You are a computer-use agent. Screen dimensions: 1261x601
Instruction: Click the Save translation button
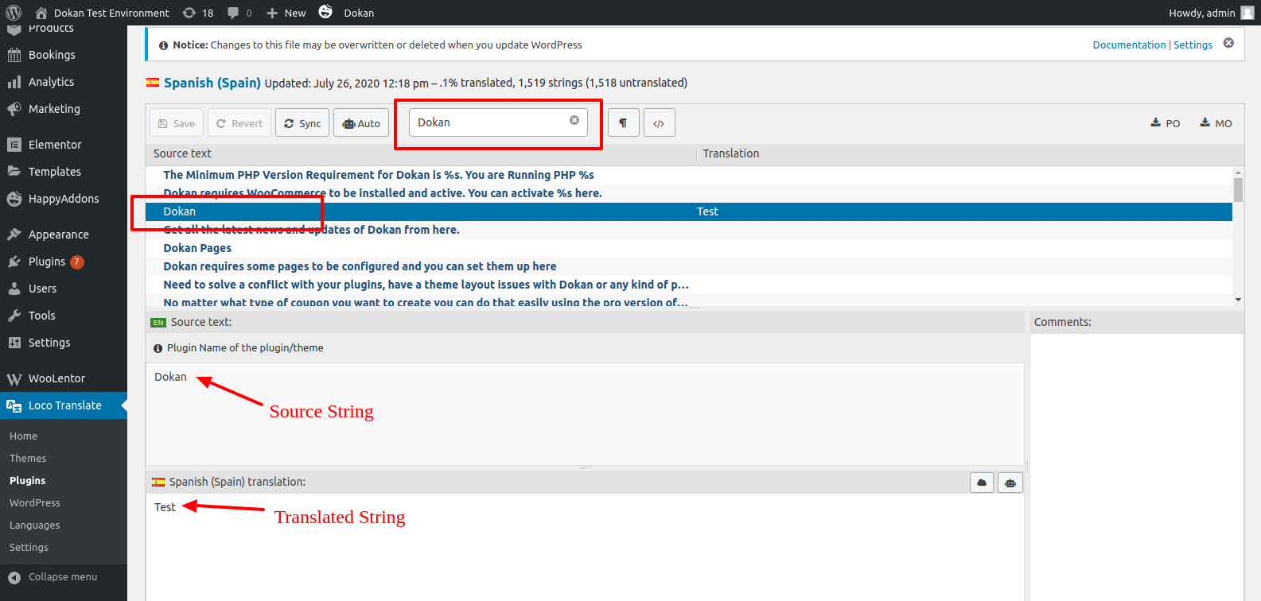coord(177,123)
